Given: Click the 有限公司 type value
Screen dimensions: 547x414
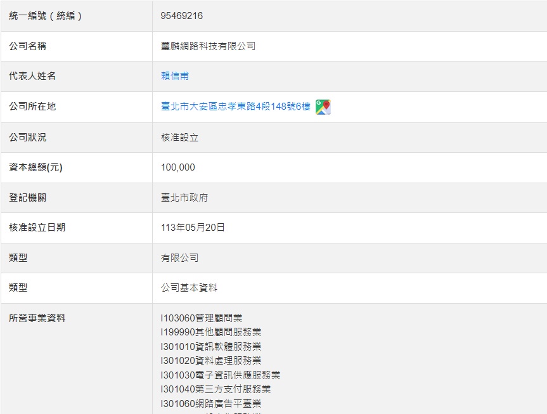Looking at the screenshot, I should click(179, 258).
